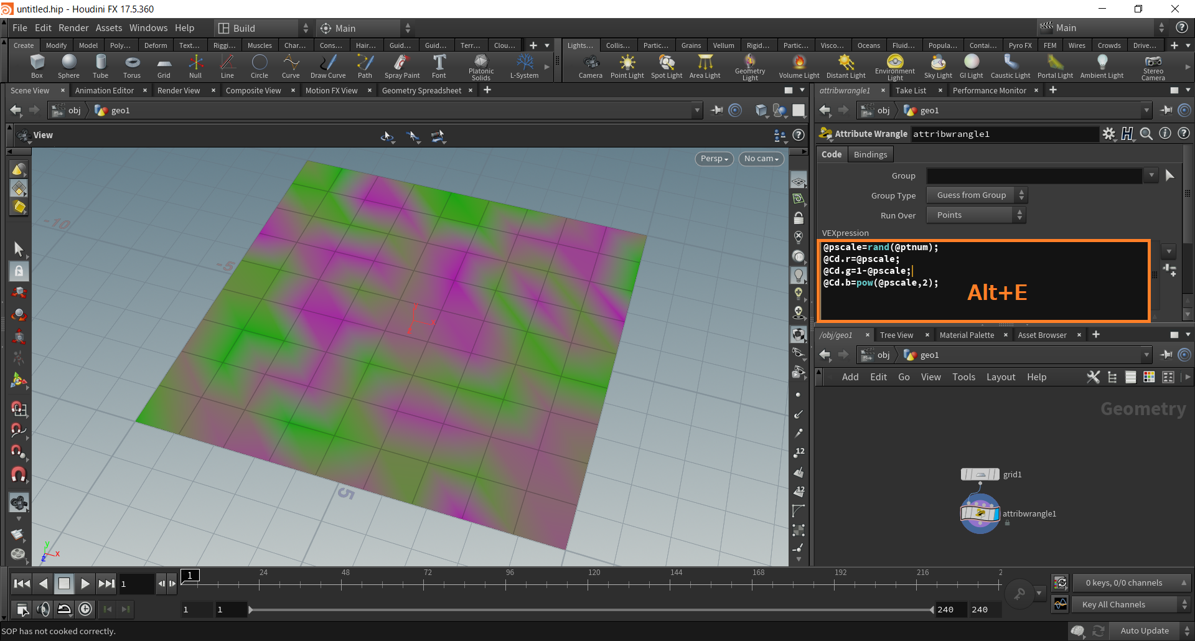Image resolution: width=1195 pixels, height=641 pixels.
Task: Click the attribwrangle1 node
Action: [x=980, y=513]
